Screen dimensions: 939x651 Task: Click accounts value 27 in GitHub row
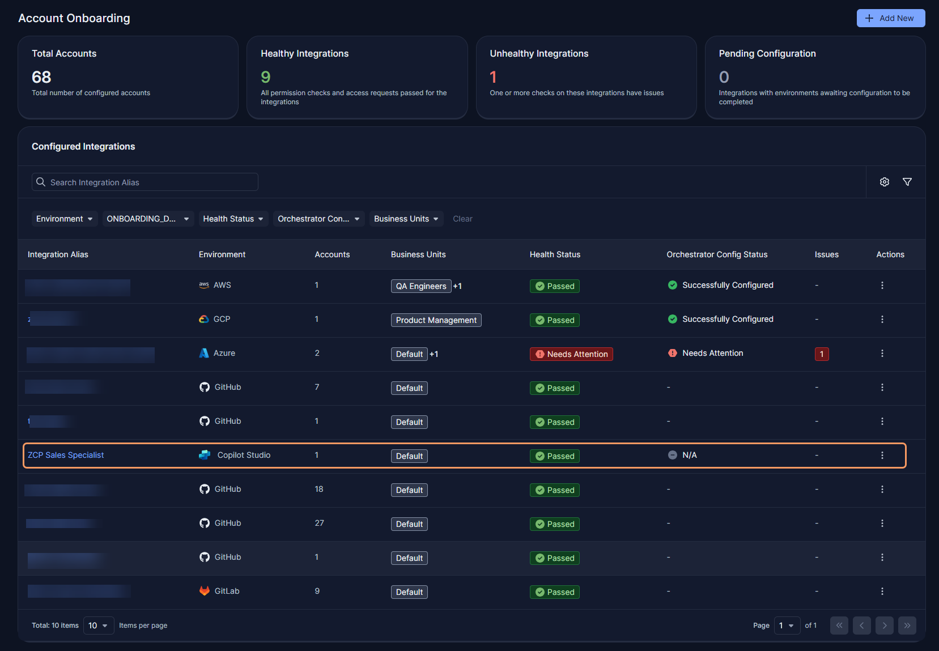(x=320, y=523)
